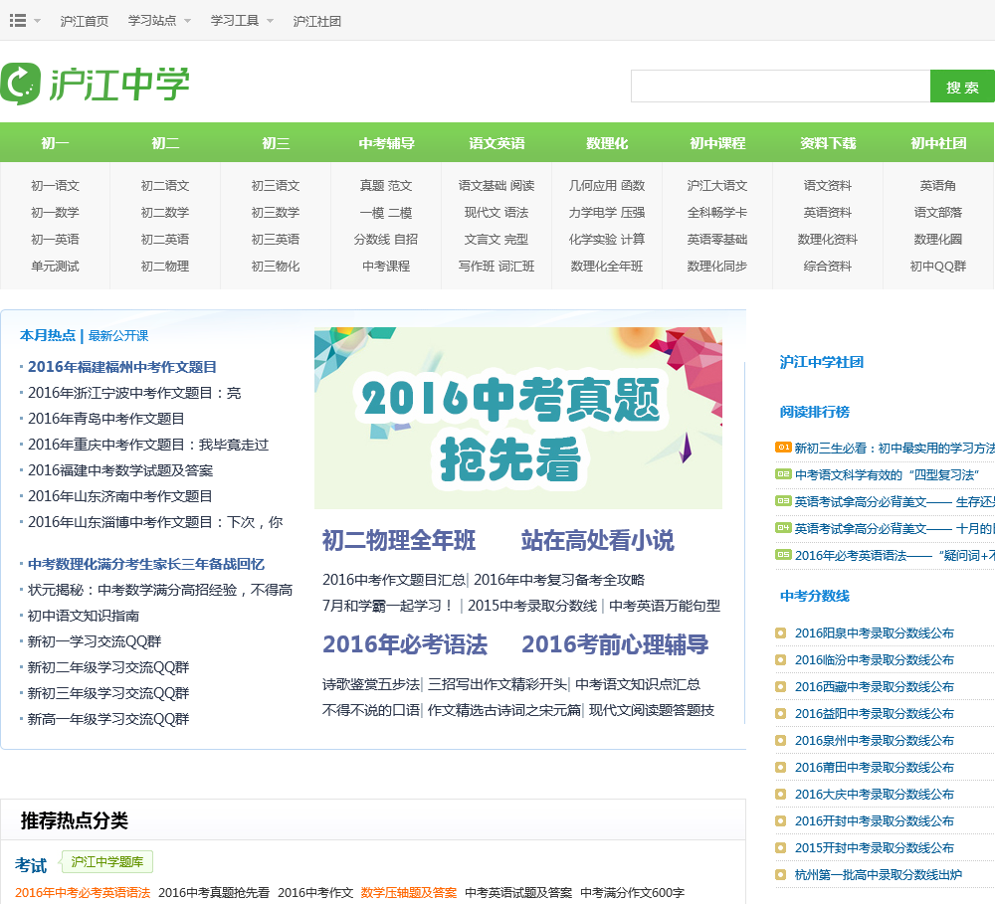The width and height of the screenshot is (995, 904).
Task: Open the 语文英语 navigation tab
Action: (x=497, y=143)
